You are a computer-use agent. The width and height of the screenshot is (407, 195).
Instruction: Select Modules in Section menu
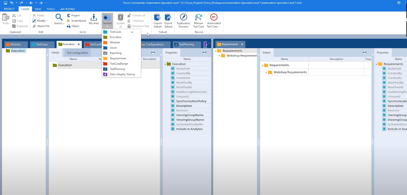pyautogui.click(x=121, y=42)
